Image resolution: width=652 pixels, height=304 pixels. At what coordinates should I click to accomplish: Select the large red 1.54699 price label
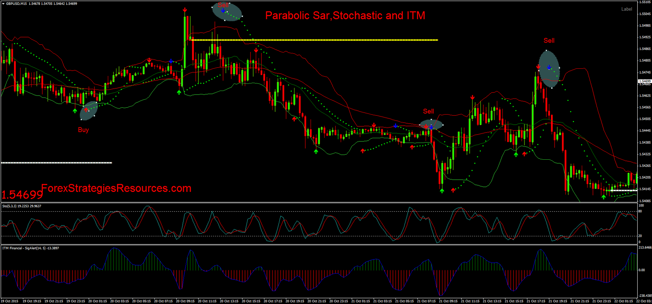click(x=22, y=195)
